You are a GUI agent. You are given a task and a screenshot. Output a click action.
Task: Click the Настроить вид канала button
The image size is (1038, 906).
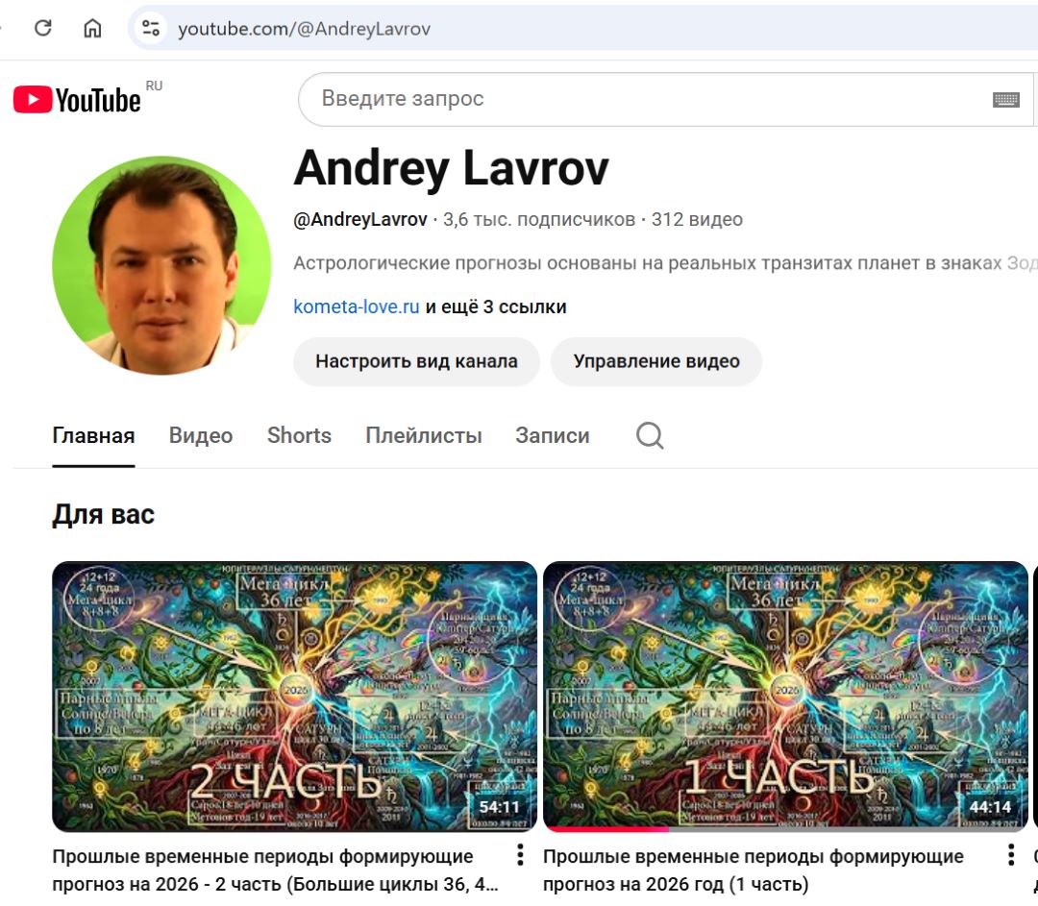click(x=416, y=361)
